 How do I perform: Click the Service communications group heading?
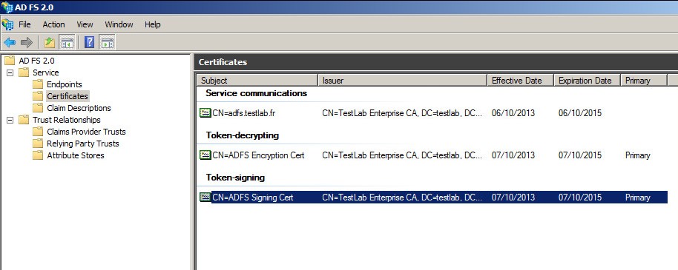coord(257,93)
